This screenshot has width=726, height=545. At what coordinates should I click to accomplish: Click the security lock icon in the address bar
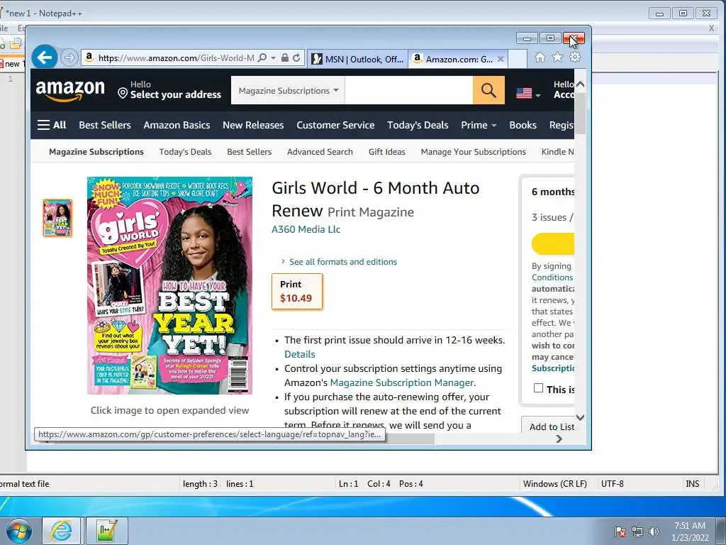[285, 58]
